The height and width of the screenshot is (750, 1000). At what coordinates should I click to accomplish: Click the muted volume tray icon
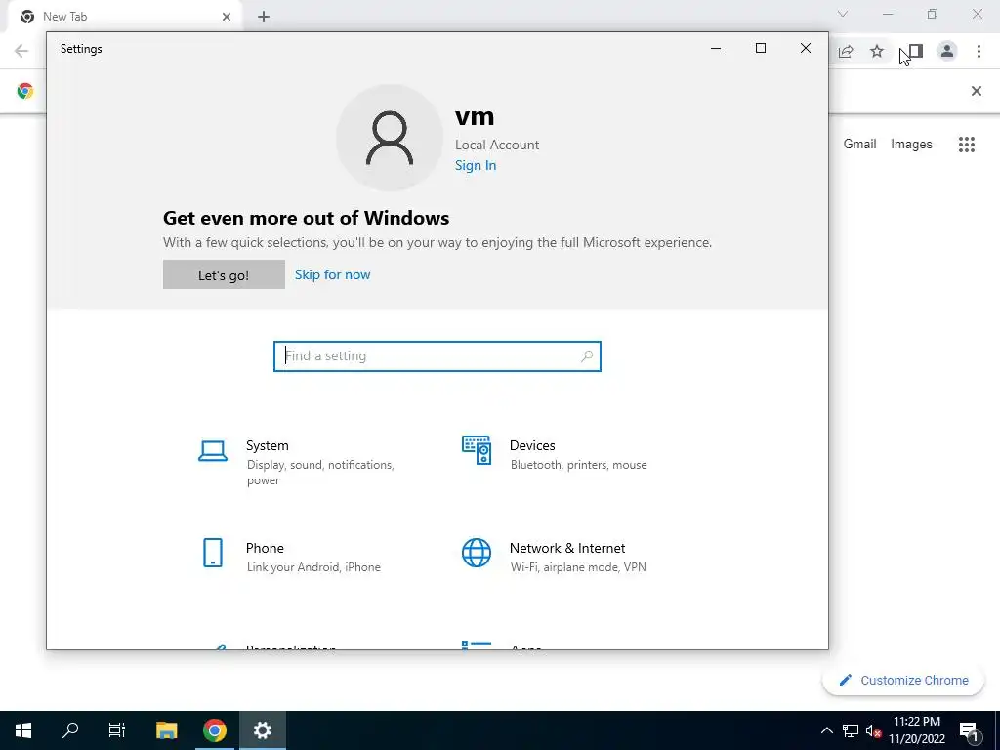tap(873, 730)
